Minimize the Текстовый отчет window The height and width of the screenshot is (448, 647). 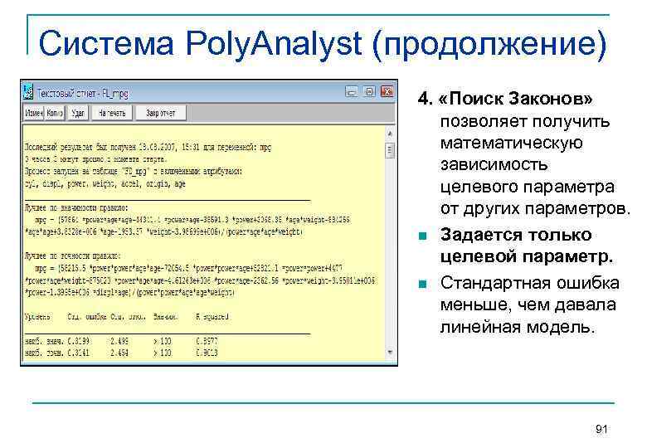[351, 91]
